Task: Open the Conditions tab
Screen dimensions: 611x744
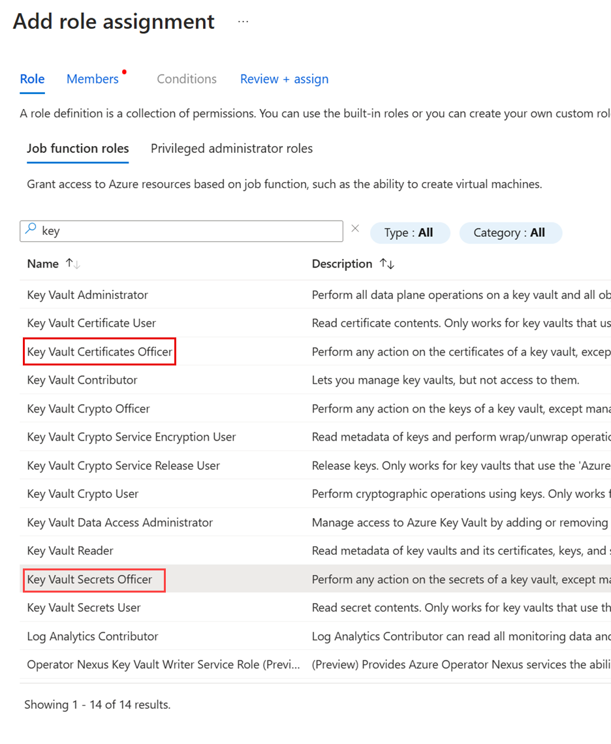Action: tap(187, 79)
